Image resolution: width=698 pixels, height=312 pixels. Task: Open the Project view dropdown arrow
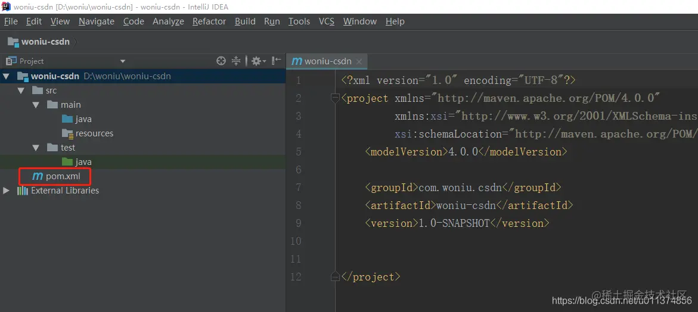click(123, 61)
